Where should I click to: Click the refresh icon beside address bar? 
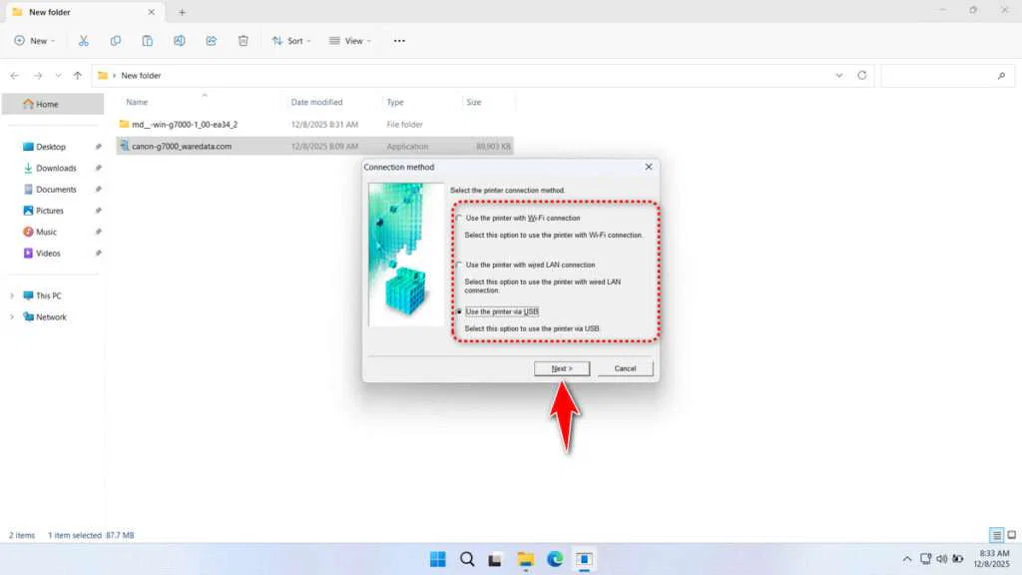(x=861, y=75)
